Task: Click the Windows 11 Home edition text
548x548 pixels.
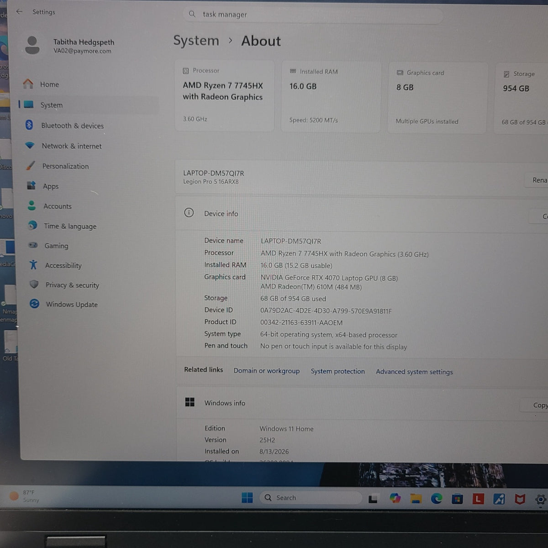Action: pyautogui.click(x=286, y=429)
